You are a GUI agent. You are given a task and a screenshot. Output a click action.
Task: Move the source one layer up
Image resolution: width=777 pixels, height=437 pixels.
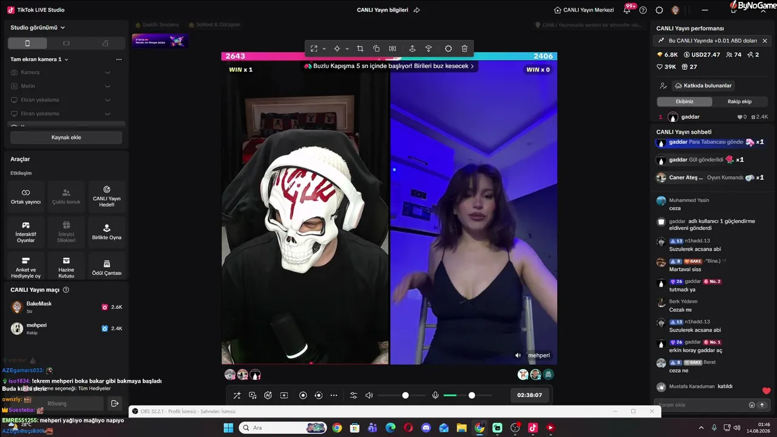[412, 49]
